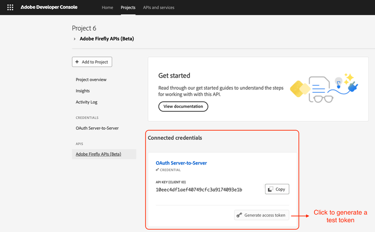Screen dimensions: 375x232
Task: Go to the Home tab
Action: pos(107,7)
